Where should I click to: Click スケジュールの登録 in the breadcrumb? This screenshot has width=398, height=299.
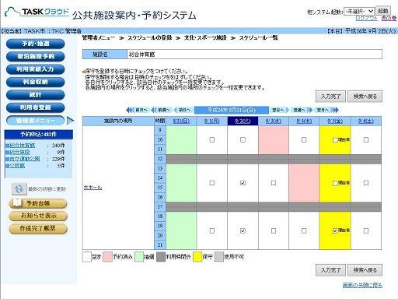149,38
